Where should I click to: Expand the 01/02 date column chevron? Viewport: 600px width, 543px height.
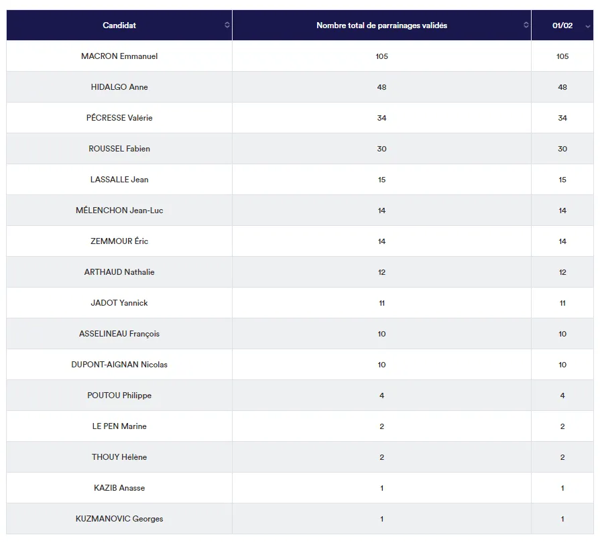pyautogui.click(x=588, y=26)
